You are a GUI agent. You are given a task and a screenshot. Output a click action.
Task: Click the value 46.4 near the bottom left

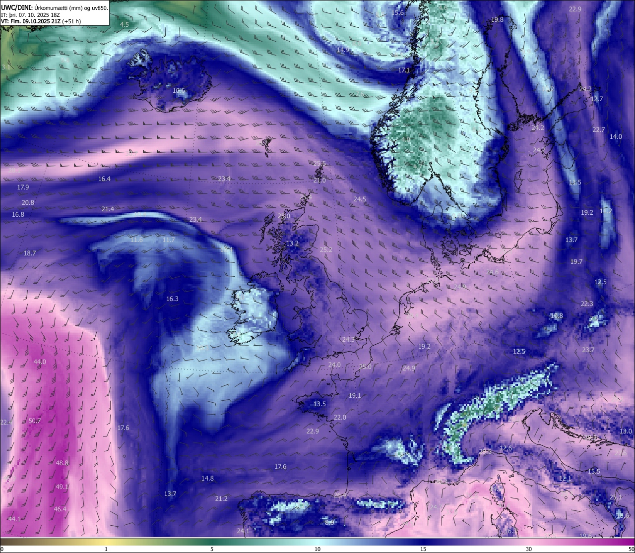[x=60, y=509]
